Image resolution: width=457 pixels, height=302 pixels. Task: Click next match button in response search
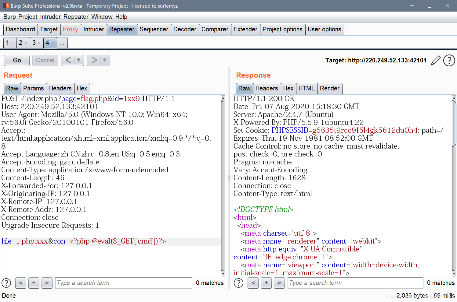(x=279, y=283)
